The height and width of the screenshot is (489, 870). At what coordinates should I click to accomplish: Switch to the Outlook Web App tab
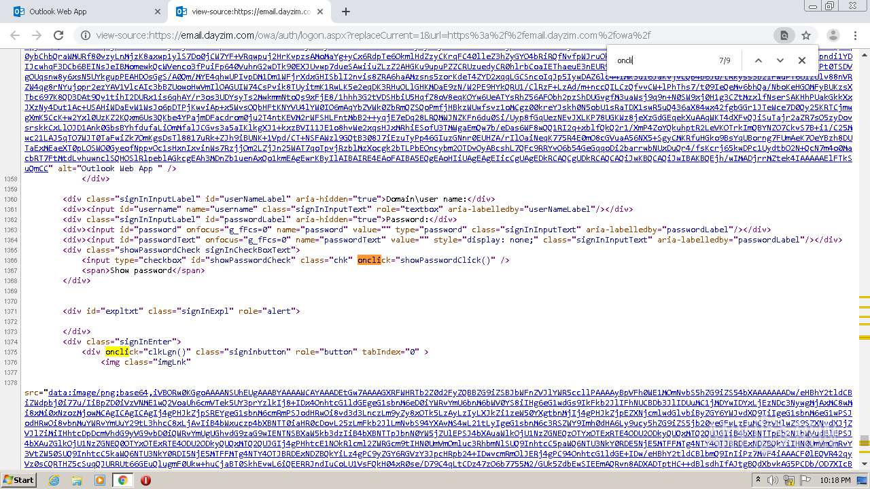pos(85,12)
